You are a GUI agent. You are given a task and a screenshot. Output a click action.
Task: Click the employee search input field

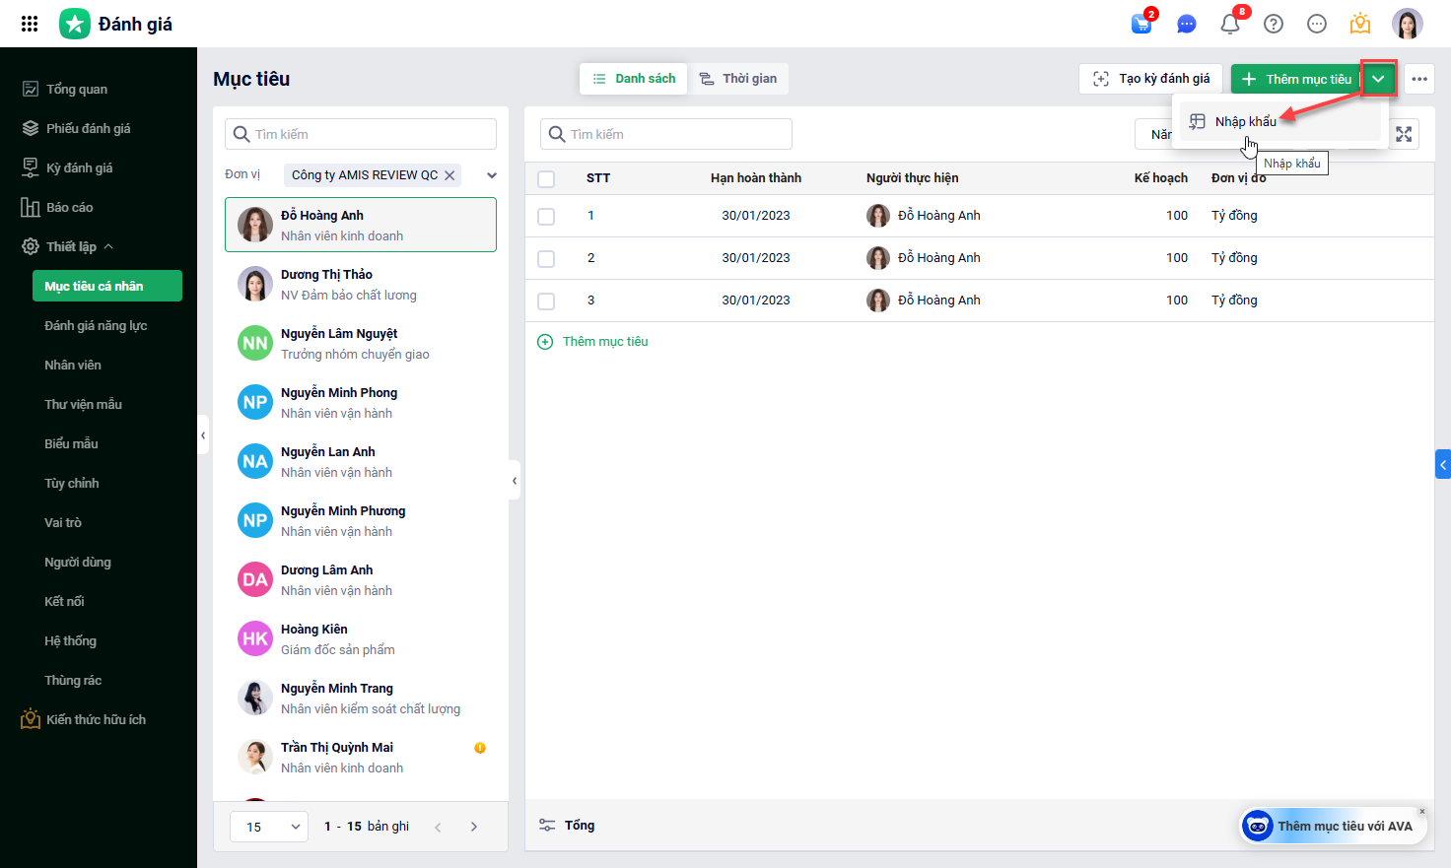(x=362, y=134)
